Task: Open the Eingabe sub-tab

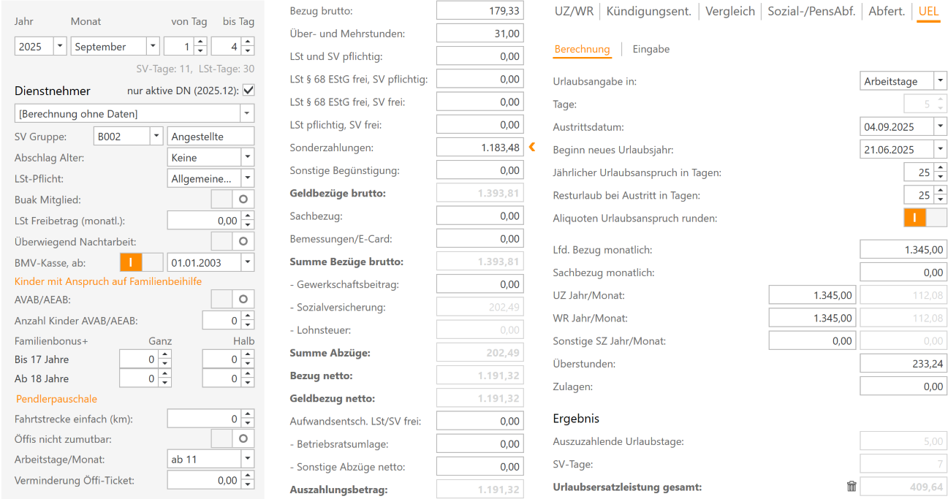Action: coord(651,49)
